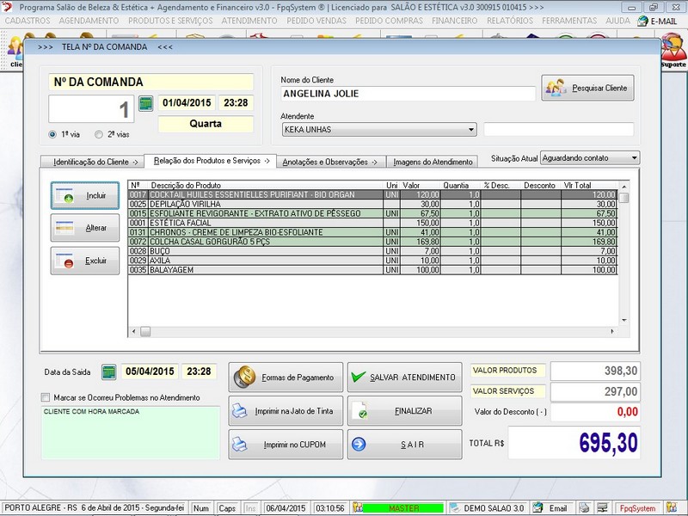Check Marcar se Ocorreu Problemas no Atendimento

click(x=46, y=397)
